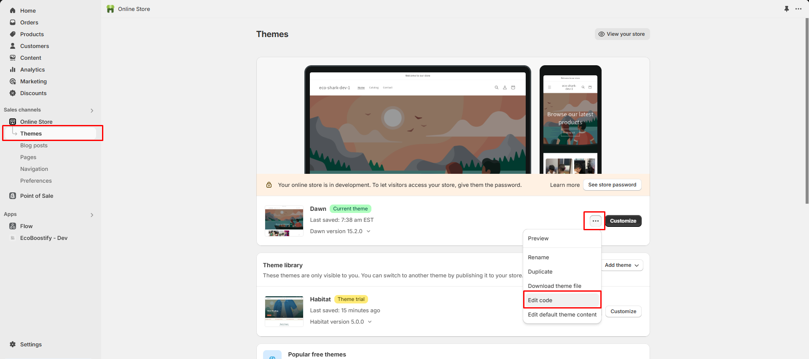The image size is (809, 359).
Task: Click the Orders inbox icon
Action: 13,22
